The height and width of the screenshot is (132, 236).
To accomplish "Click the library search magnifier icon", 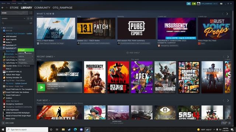I will (x=3, y=23).
